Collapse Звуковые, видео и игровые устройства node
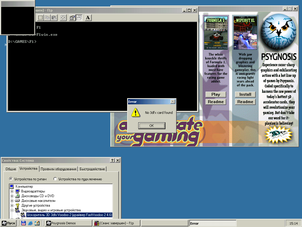Screen dimensions: 302x227 pyautogui.click(x=12, y=210)
